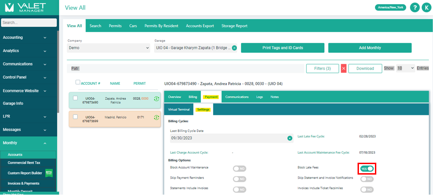Image resolution: width=433 pixels, height=196 pixels.
Task: Open the Billing tab in account details
Action: pyautogui.click(x=192, y=97)
